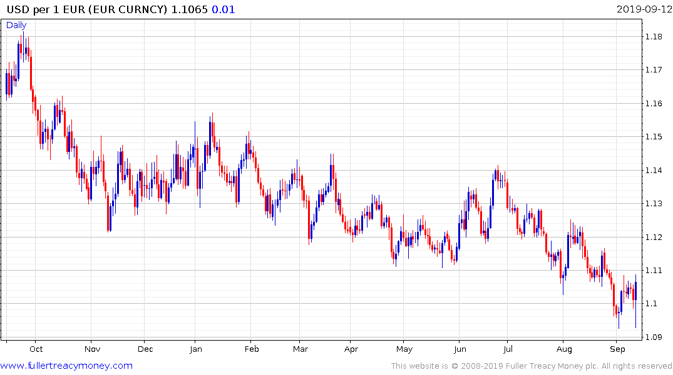Open the www.fullertreacymoney.com link

[66, 366]
